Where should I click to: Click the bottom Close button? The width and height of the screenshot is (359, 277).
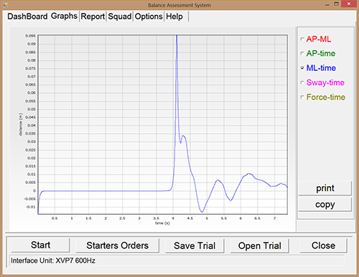tap(323, 246)
